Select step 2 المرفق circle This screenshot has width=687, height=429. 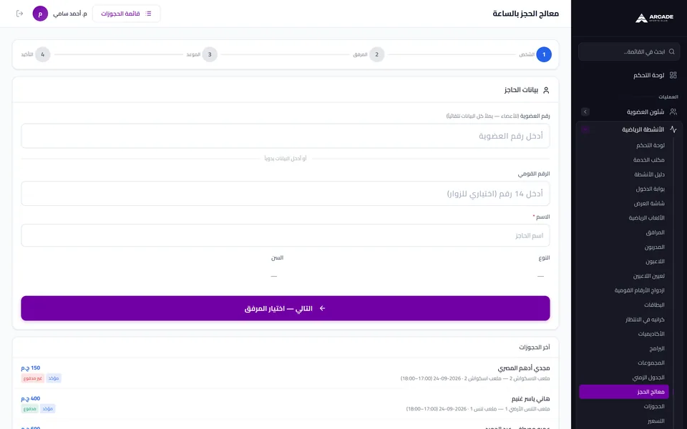tap(377, 55)
